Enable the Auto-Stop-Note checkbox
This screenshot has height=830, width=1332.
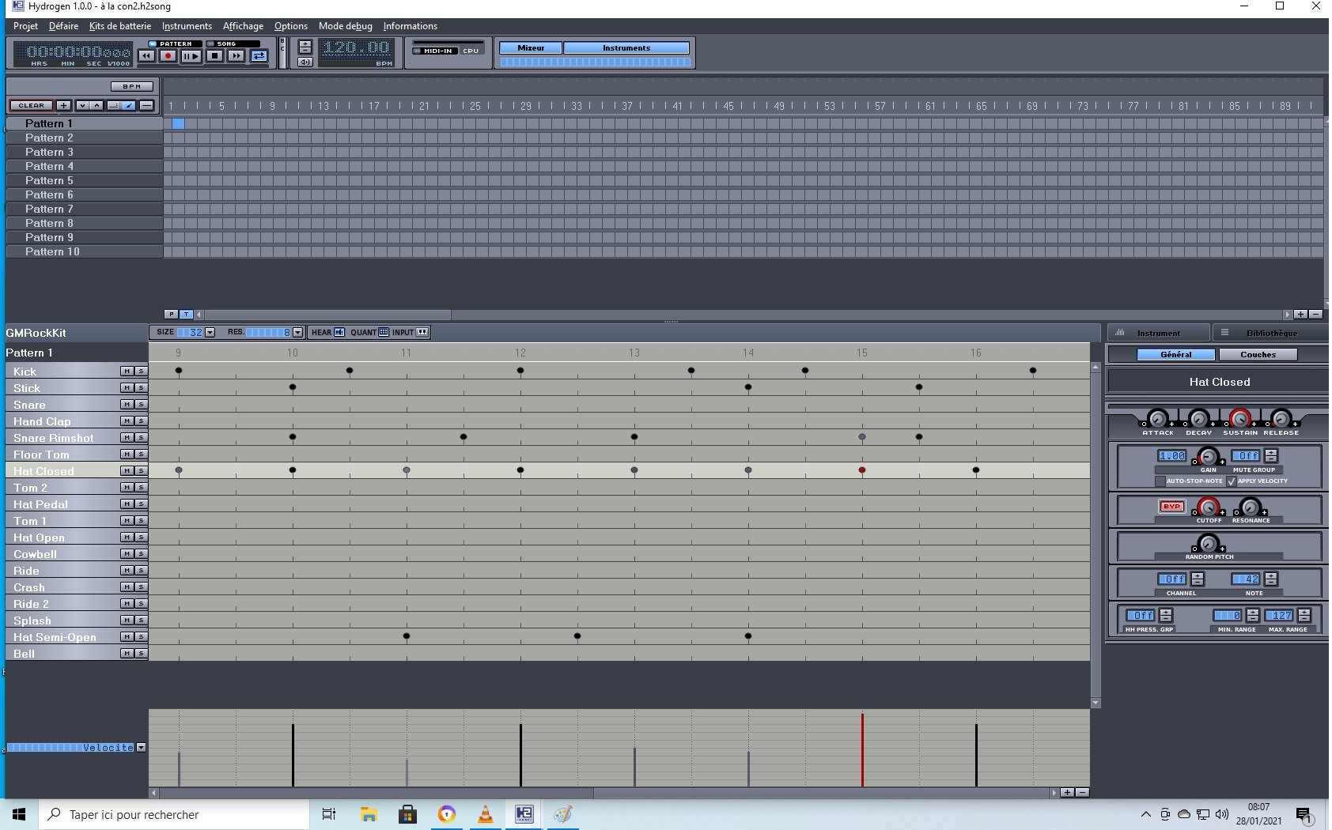[1160, 481]
